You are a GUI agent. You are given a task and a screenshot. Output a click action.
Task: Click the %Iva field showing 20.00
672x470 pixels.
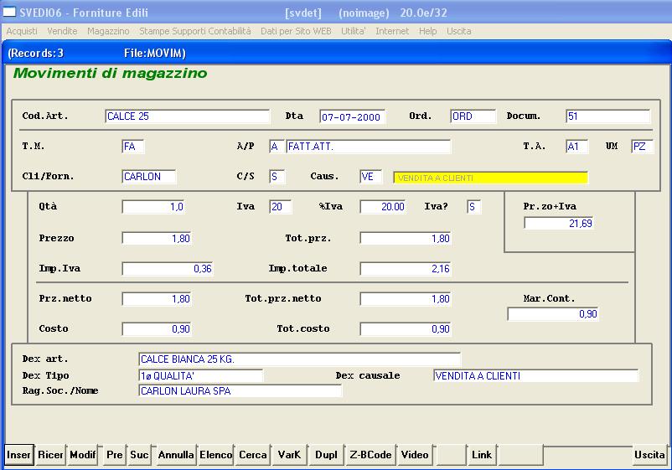pos(383,207)
